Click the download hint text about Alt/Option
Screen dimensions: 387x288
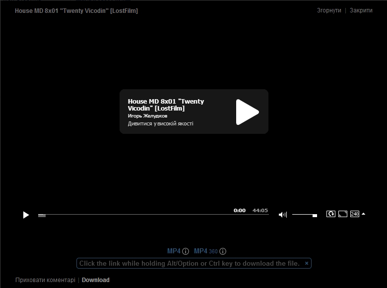click(x=190, y=263)
